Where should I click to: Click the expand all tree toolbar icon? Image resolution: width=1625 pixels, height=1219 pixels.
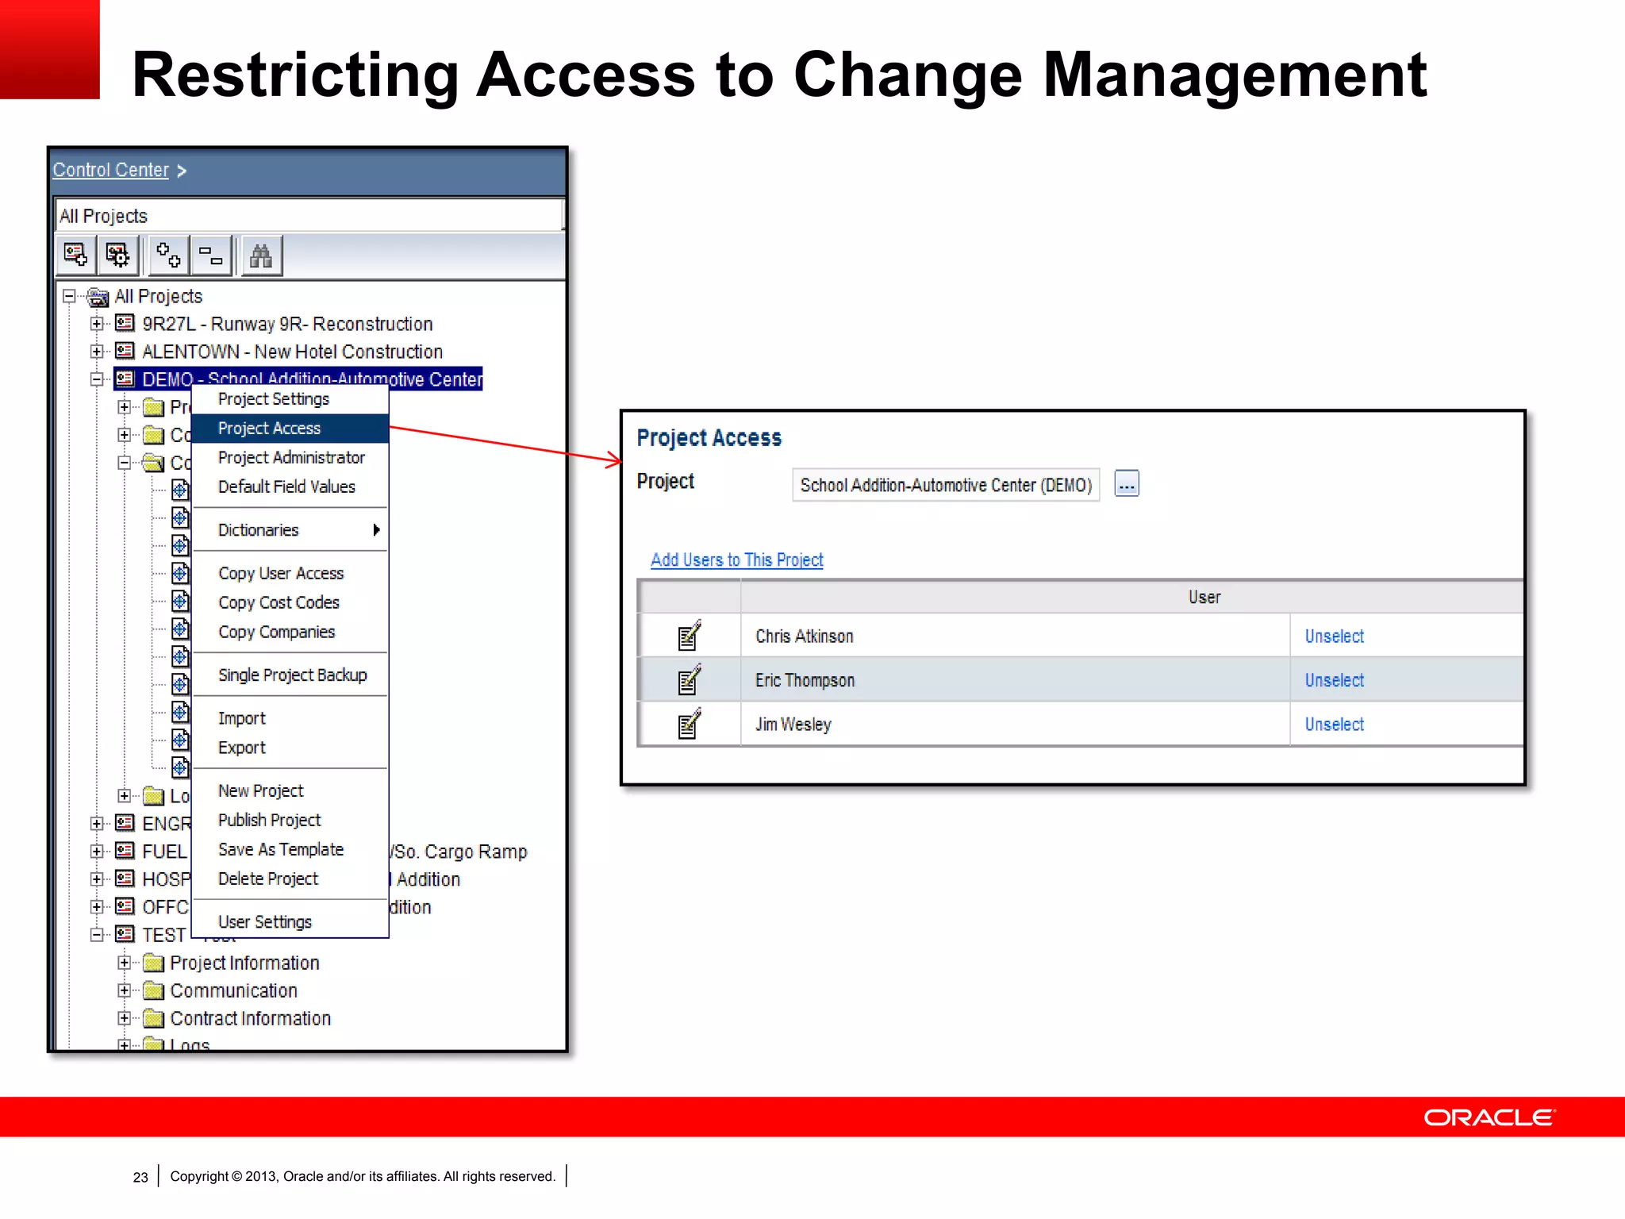(x=168, y=256)
